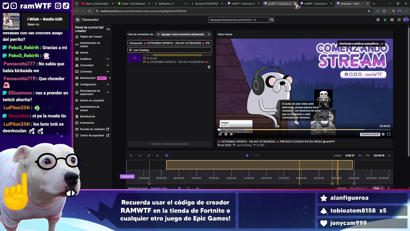The height and width of the screenshot is (231, 410).
Task: Expand the Analíticas sidebar section
Action: click(108, 59)
